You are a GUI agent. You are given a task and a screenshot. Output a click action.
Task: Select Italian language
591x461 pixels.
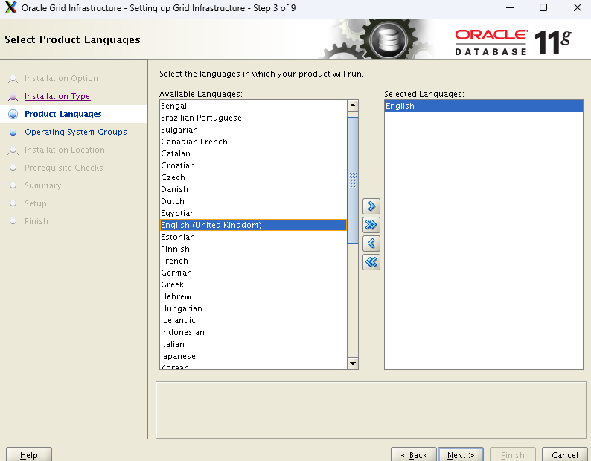pyautogui.click(x=253, y=344)
